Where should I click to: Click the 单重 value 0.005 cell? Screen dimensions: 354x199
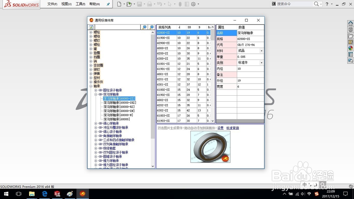click(250, 57)
